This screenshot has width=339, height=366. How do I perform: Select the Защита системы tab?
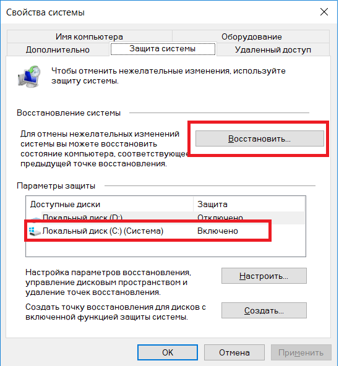163,49
